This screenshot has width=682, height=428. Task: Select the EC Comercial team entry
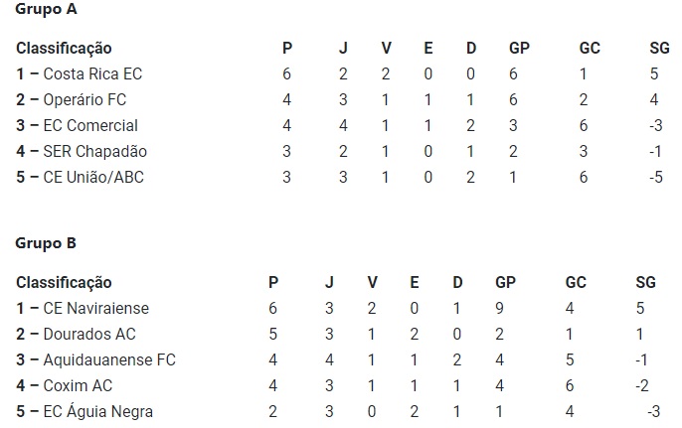[x=90, y=125]
